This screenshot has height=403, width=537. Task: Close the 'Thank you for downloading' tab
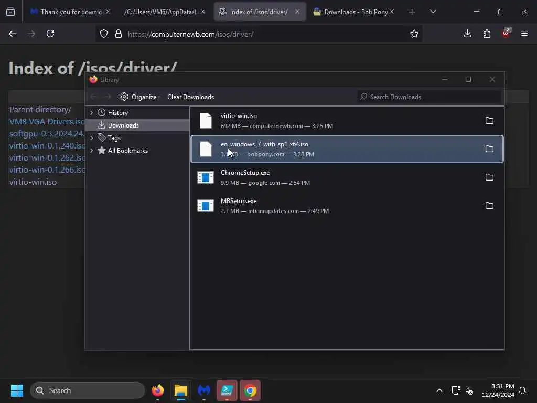coord(108,12)
